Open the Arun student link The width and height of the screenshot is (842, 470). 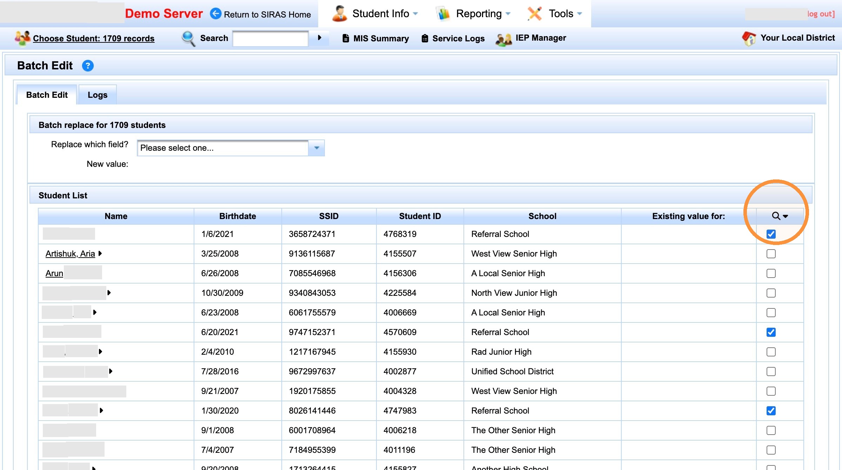pyautogui.click(x=54, y=273)
